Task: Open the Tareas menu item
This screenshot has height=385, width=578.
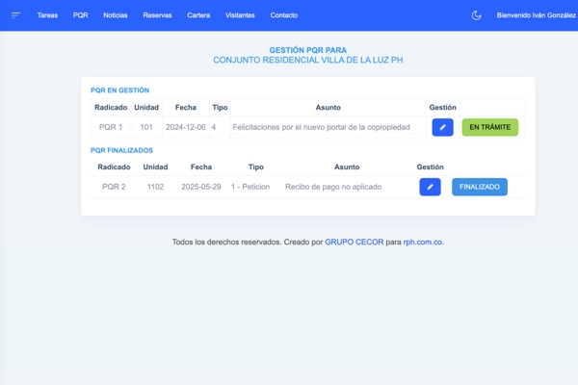Action: (47, 15)
